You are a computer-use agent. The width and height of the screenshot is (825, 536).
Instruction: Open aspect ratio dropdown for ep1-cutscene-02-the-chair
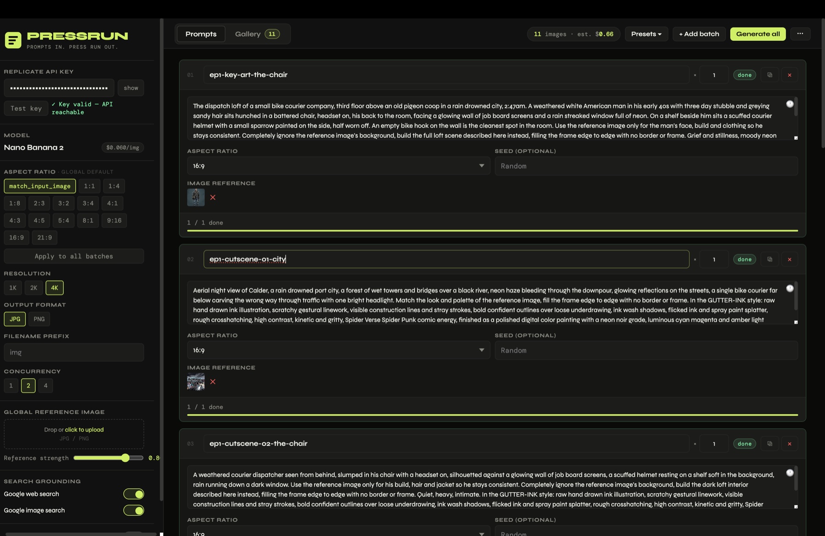click(x=338, y=532)
